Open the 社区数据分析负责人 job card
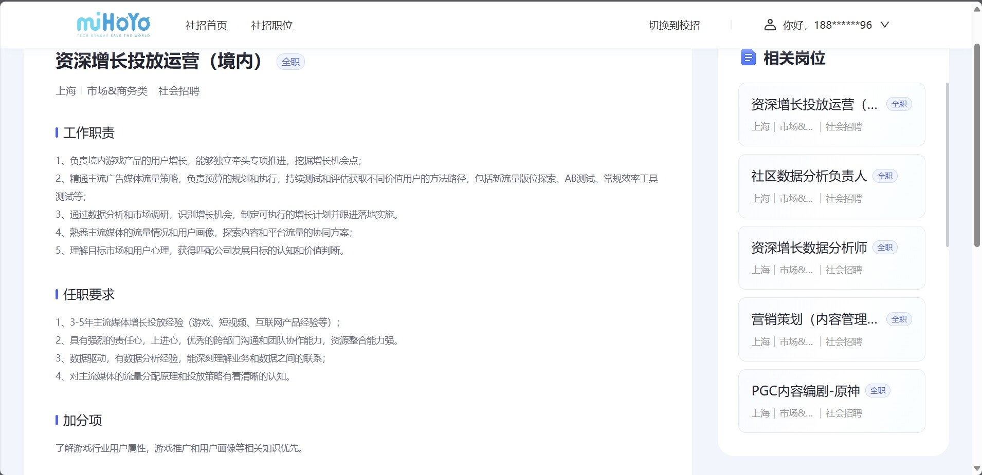Viewport: 982px width, 475px height. click(808, 176)
